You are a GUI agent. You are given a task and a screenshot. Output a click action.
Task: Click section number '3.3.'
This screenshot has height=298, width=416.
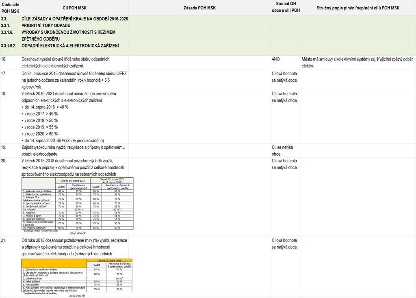tap(4, 19)
